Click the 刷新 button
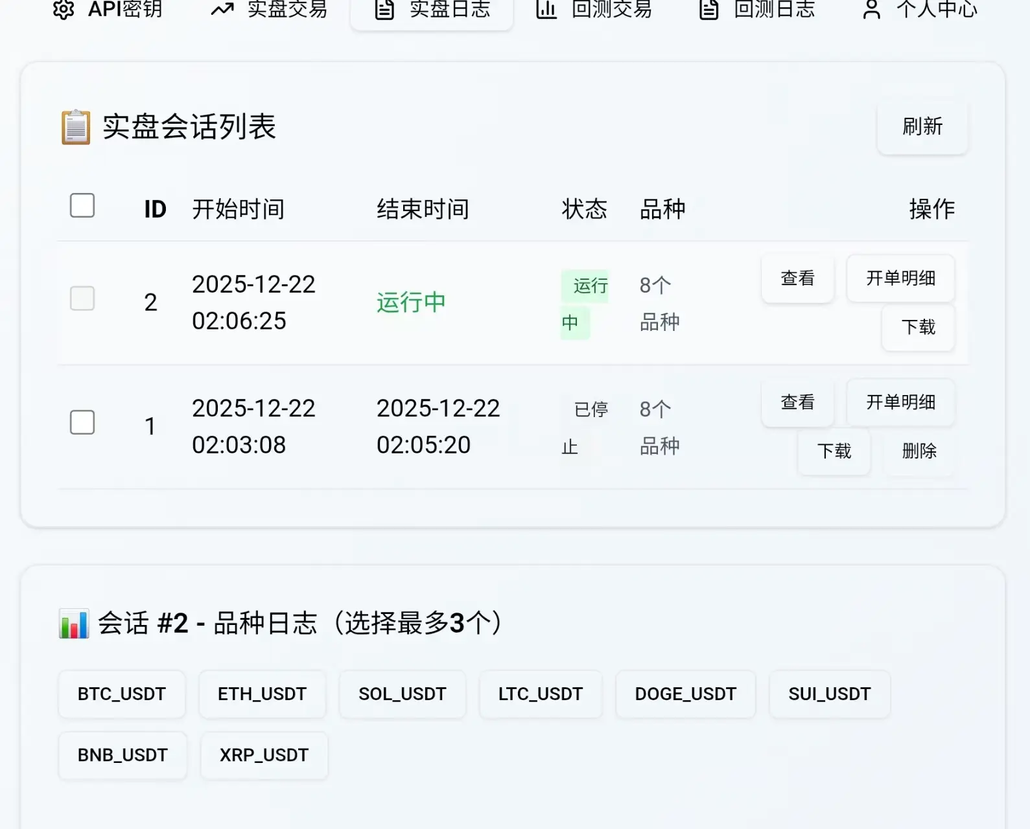The height and width of the screenshot is (829, 1030). point(922,127)
